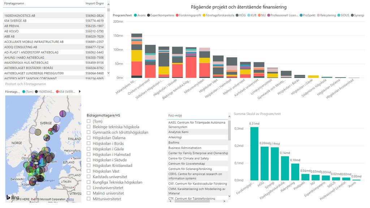370x208 pixels.
Task: Select Arkeologi in FoU-miljö list
Action: [198, 137]
